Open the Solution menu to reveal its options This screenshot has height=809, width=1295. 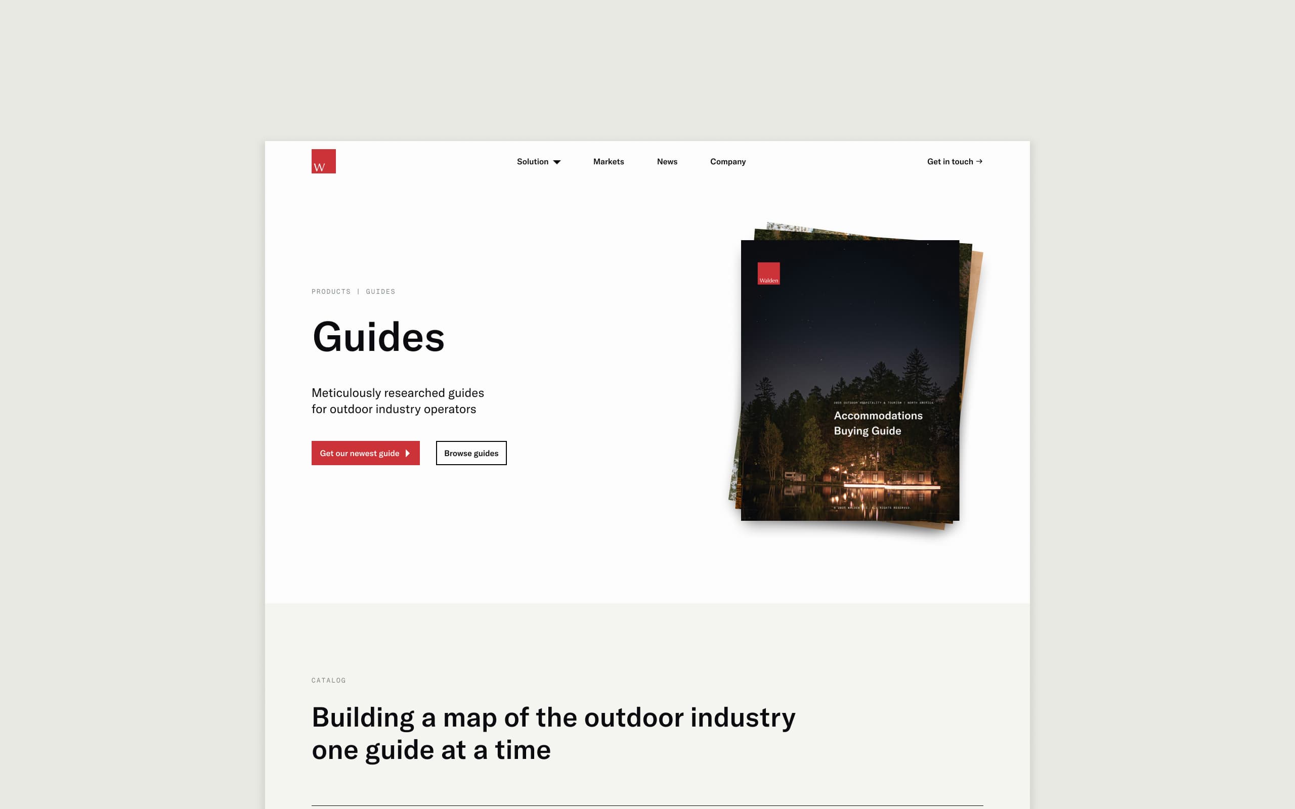(x=538, y=161)
